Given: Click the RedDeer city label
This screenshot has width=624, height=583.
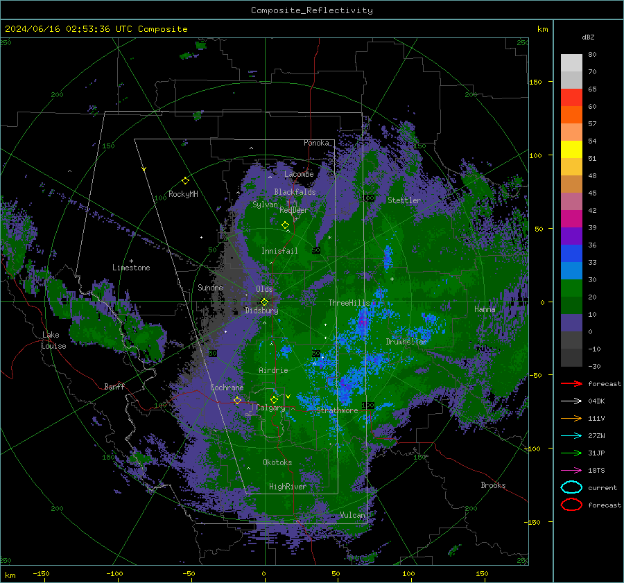Looking at the screenshot, I should coord(294,210).
